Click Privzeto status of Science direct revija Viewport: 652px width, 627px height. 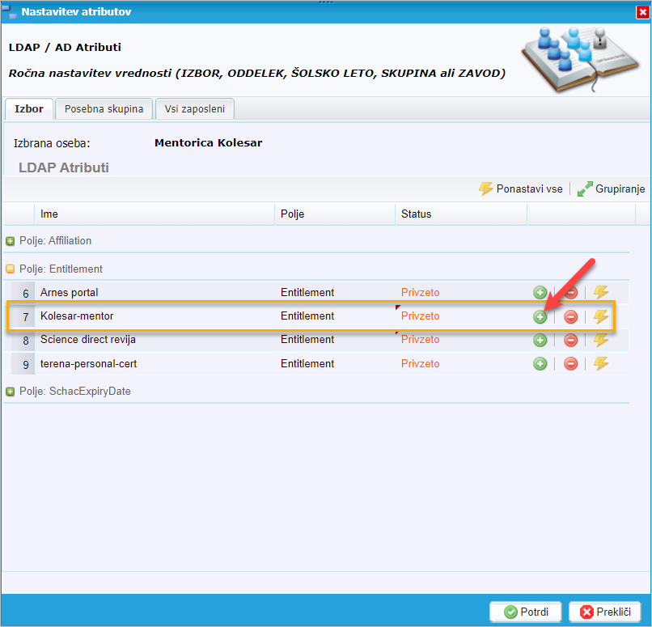pos(420,340)
